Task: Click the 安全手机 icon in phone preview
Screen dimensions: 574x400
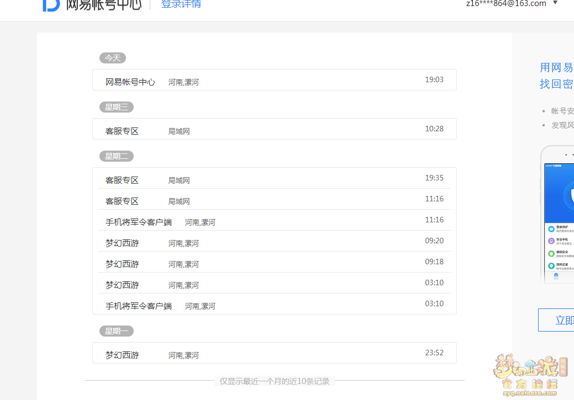Action: point(551,241)
